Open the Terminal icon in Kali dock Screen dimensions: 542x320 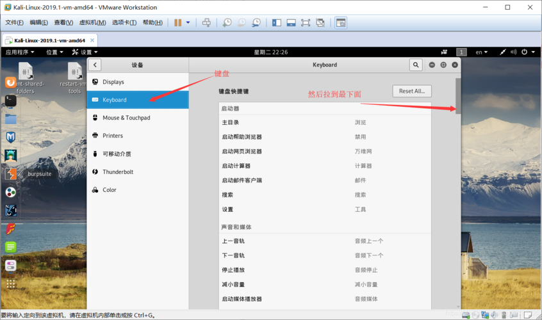coord(11,100)
